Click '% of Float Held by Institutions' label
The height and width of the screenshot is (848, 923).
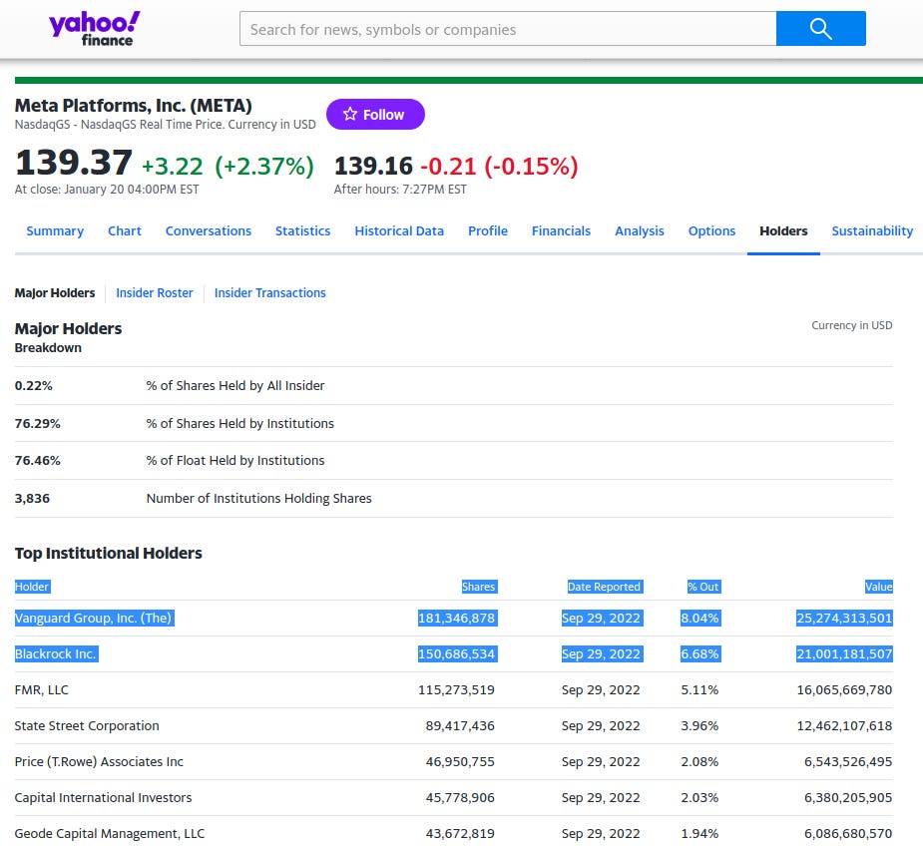pos(235,460)
